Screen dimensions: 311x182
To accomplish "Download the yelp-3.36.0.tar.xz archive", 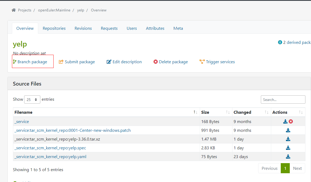I will click(288, 139).
